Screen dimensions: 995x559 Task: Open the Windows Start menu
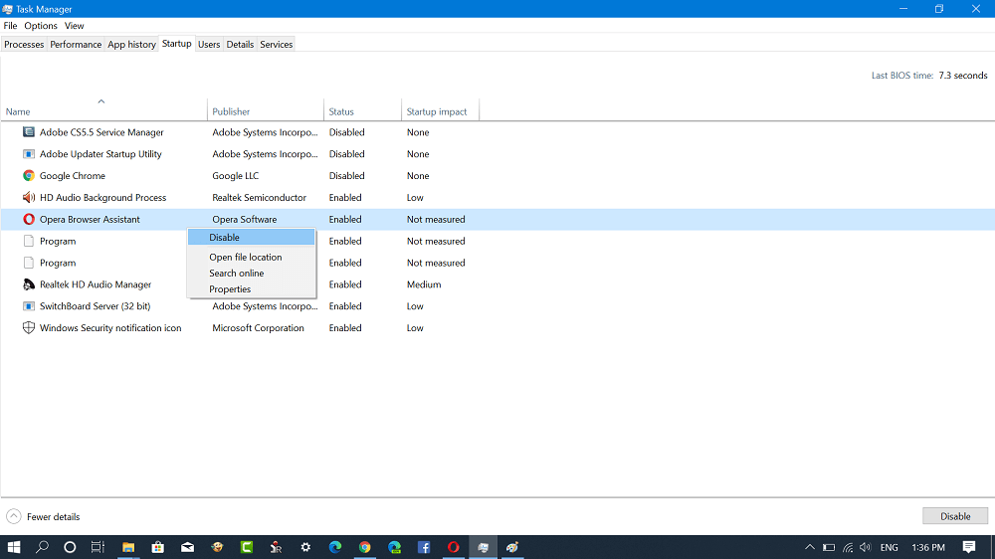tap(13, 547)
